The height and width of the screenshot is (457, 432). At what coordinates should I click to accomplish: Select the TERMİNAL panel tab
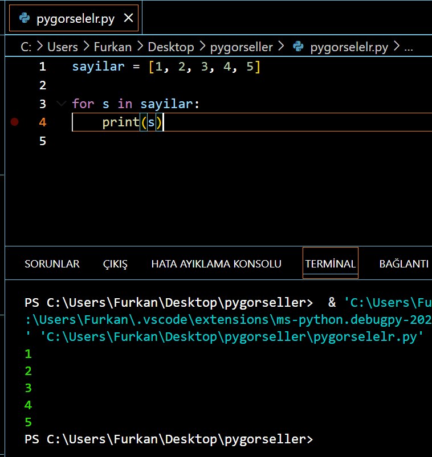(x=330, y=264)
